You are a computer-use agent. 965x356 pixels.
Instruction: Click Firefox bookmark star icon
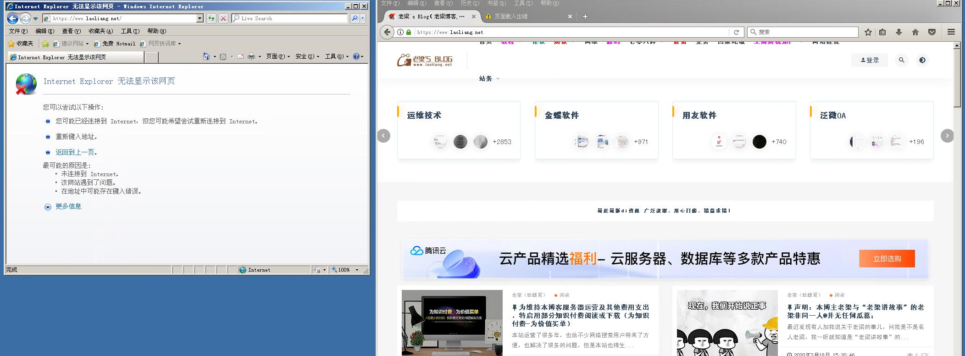868,32
